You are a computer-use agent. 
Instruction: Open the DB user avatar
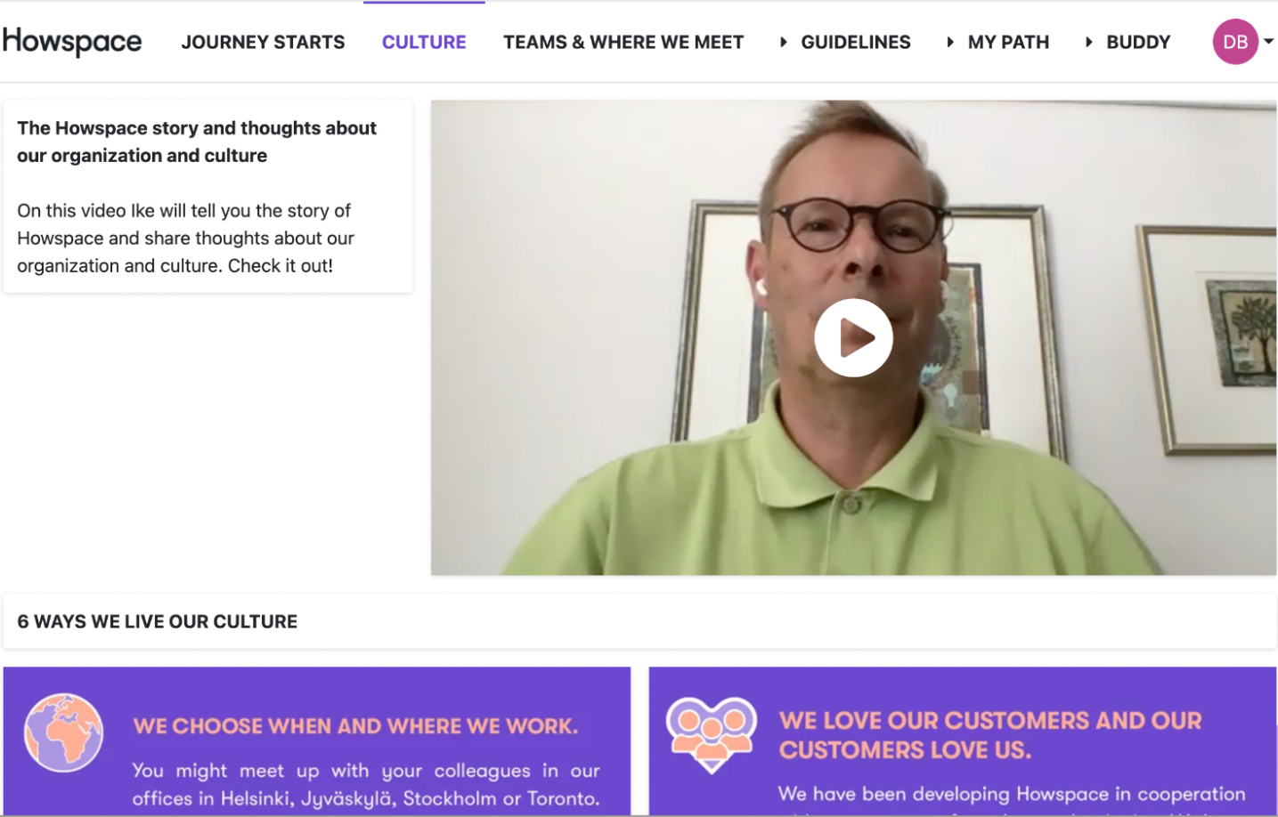[x=1235, y=42]
